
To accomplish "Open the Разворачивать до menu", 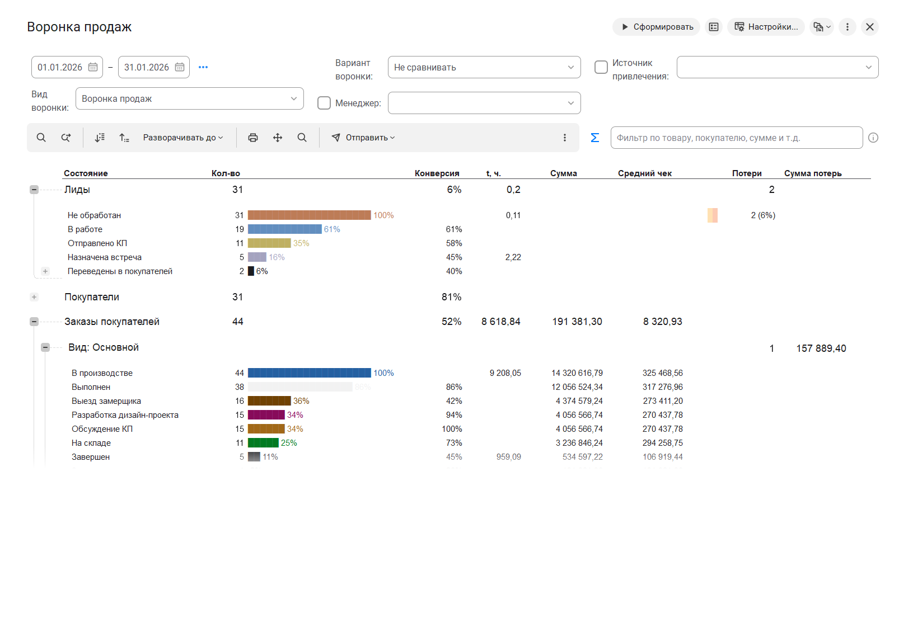I will click(183, 138).
